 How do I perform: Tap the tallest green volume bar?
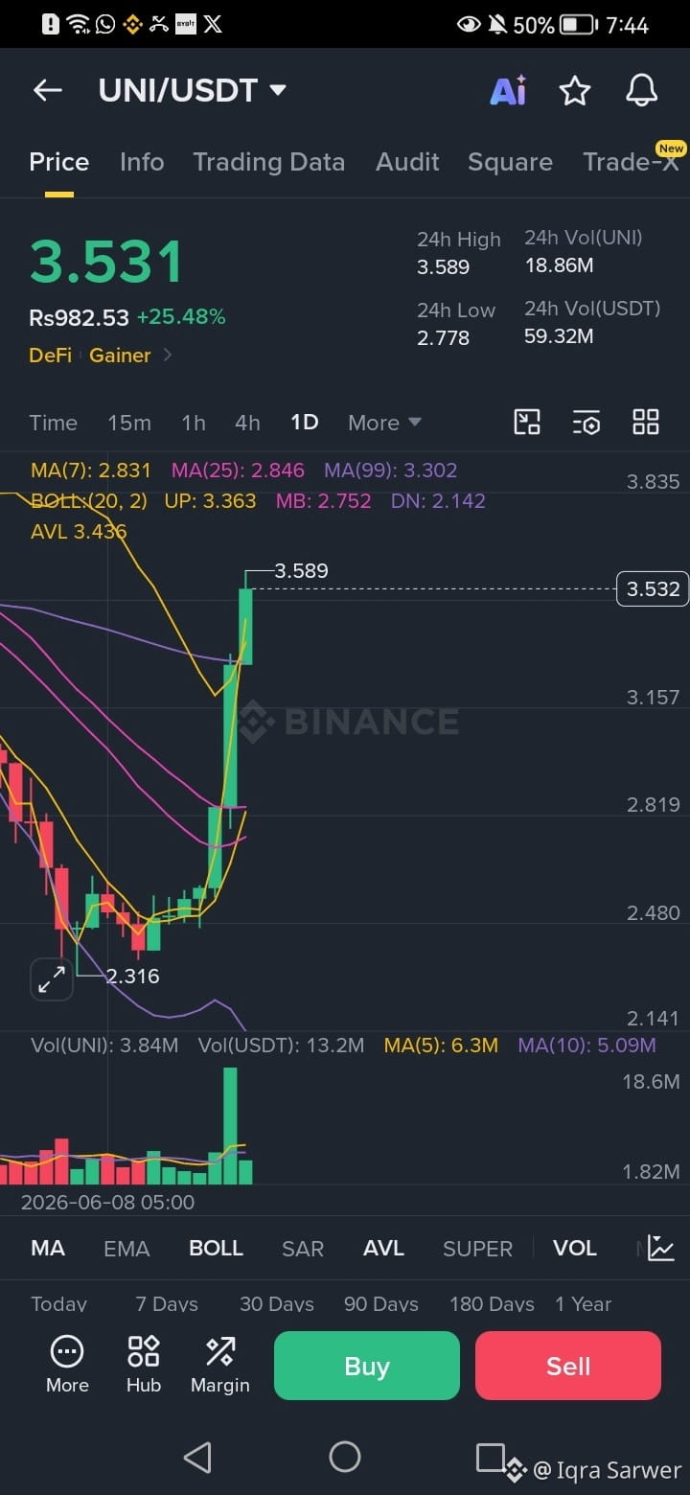[x=230, y=1125]
